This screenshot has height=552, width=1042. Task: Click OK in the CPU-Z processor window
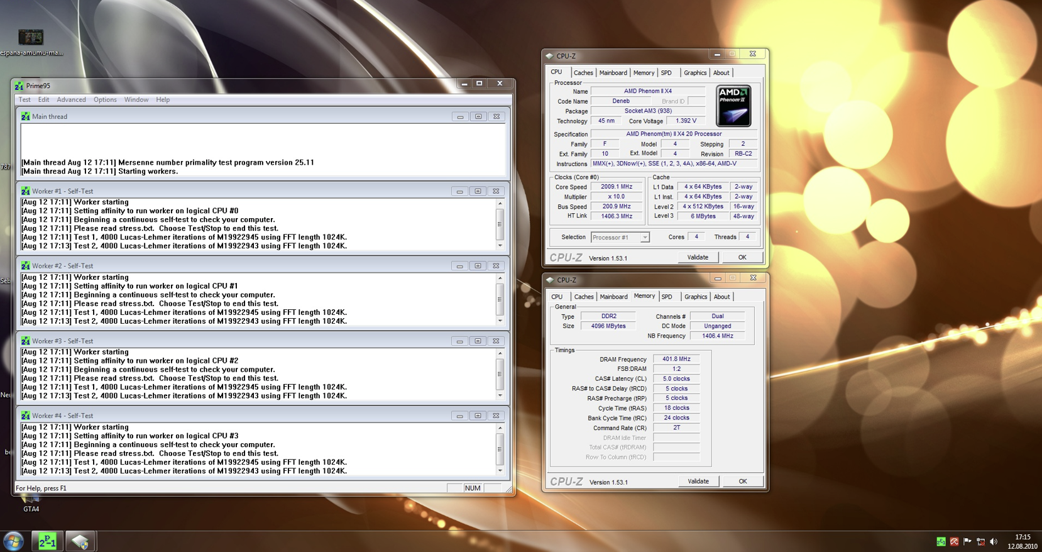[x=742, y=257]
